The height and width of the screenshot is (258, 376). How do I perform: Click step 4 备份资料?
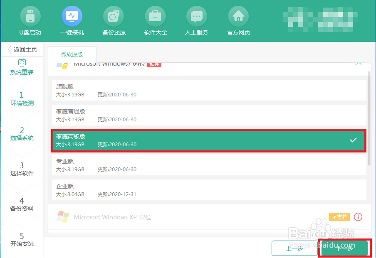[x=22, y=204]
